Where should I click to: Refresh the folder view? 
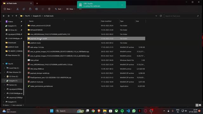pyautogui.click(x=161, y=16)
